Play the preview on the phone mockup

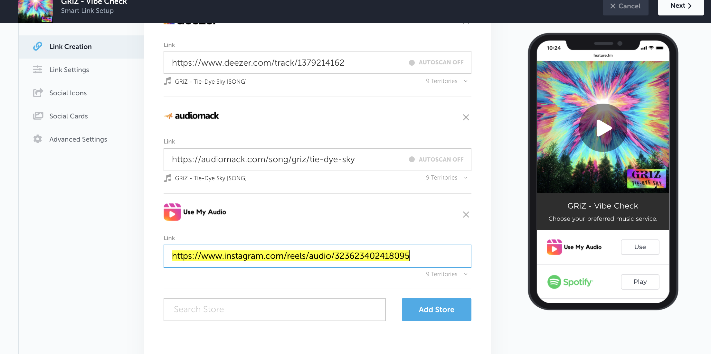point(603,128)
